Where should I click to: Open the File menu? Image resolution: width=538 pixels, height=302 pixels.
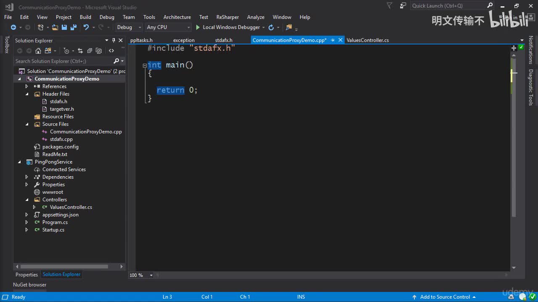coord(8,17)
